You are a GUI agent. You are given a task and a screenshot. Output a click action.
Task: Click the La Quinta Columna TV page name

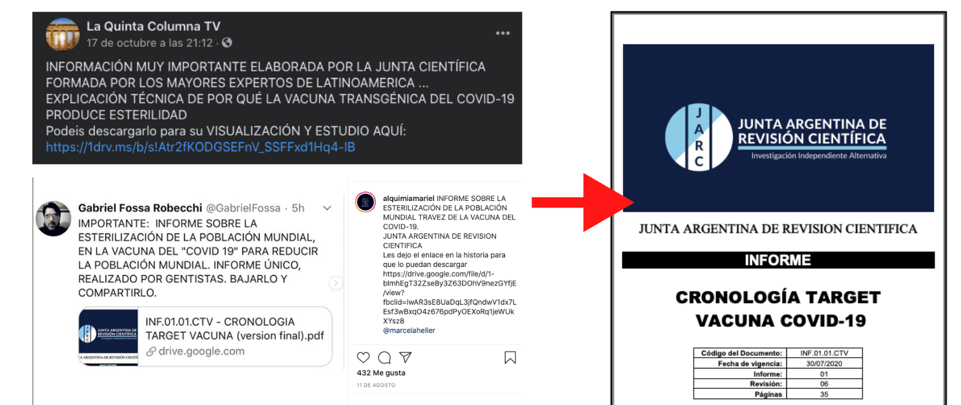point(153,26)
